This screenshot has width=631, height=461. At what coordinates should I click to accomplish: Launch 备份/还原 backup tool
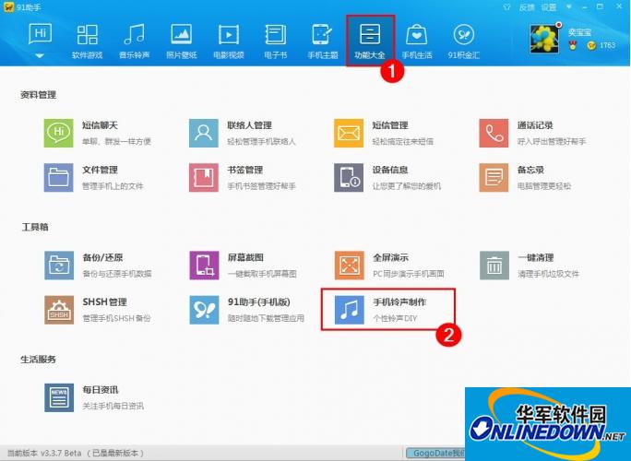click(x=58, y=266)
